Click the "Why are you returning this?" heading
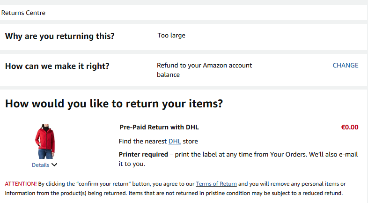 [59, 36]
